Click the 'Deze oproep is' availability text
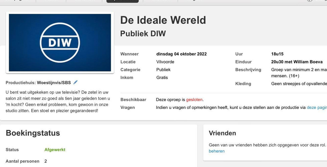Viewport: 327px width, 167px height. point(171,100)
